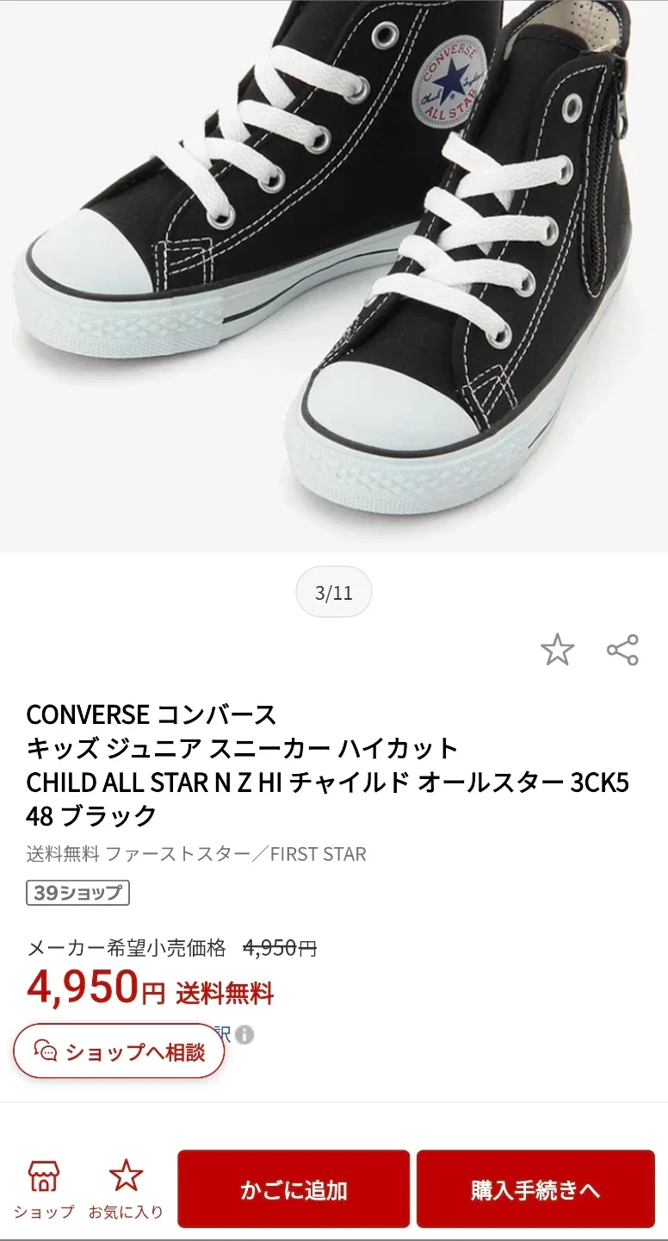Tap the struck-through 4,950円 list price
Screen dimensions: 668x1241
point(281,948)
